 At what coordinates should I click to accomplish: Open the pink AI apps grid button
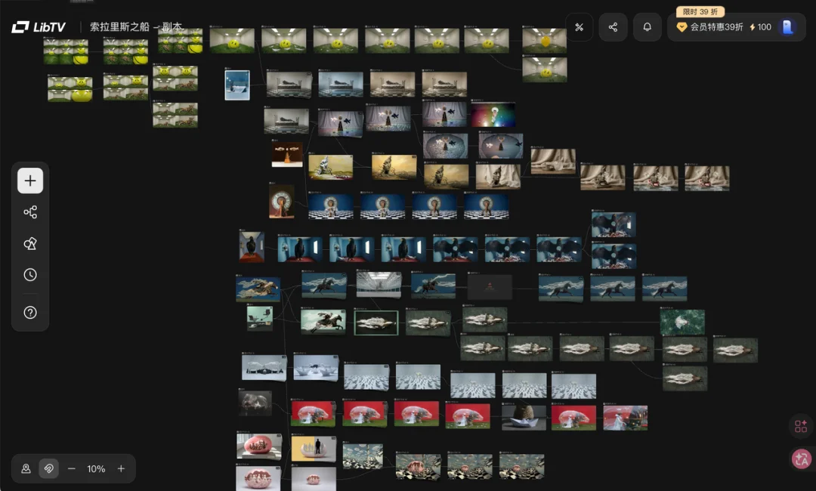coord(801,426)
